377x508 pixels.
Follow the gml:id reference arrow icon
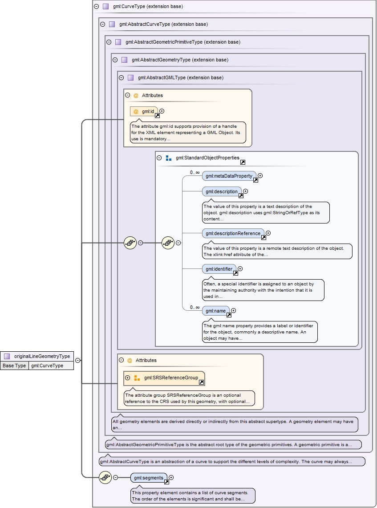click(157, 115)
